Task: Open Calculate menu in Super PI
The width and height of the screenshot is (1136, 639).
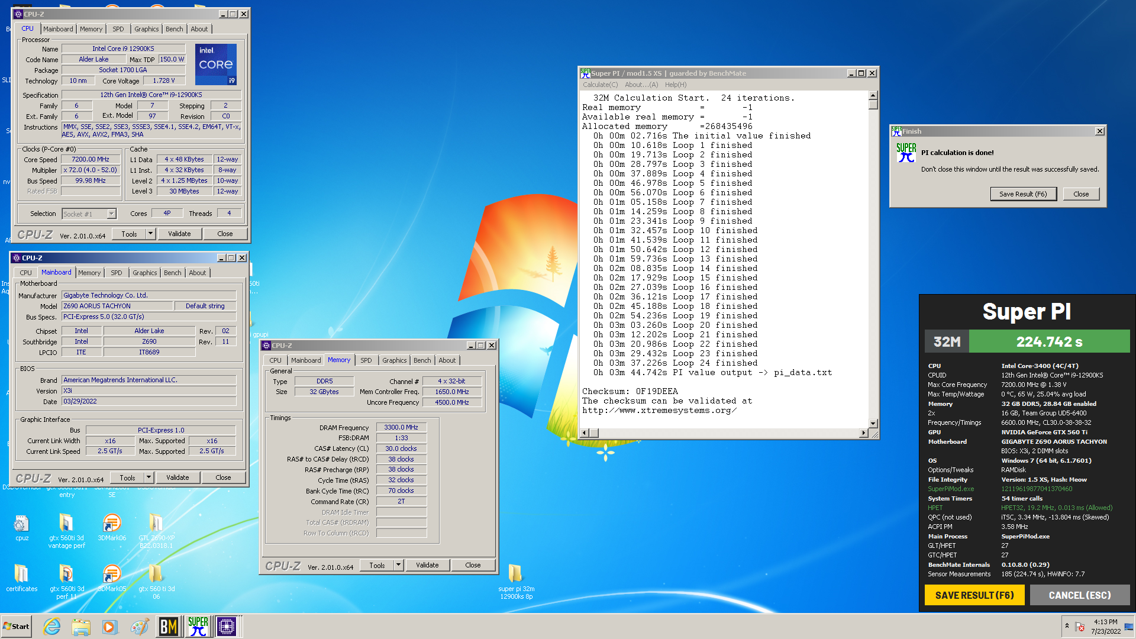Action: (x=600, y=85)
